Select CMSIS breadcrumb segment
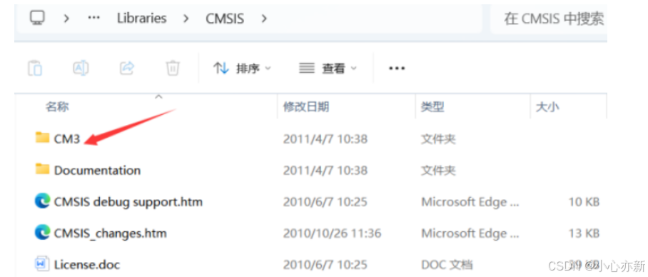 (225, 19)
